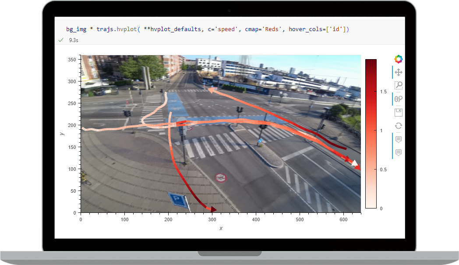Click the green execution success checkmark
This screenshot has width=459, height=265.
61,40
